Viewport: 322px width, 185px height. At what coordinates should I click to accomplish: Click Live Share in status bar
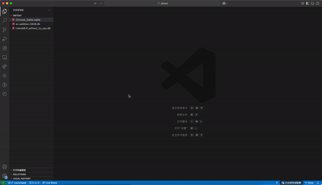[x=50, y=183]
